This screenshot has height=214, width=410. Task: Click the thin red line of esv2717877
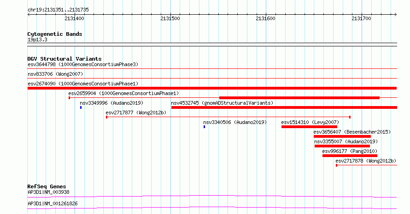(x=228, y=117)
